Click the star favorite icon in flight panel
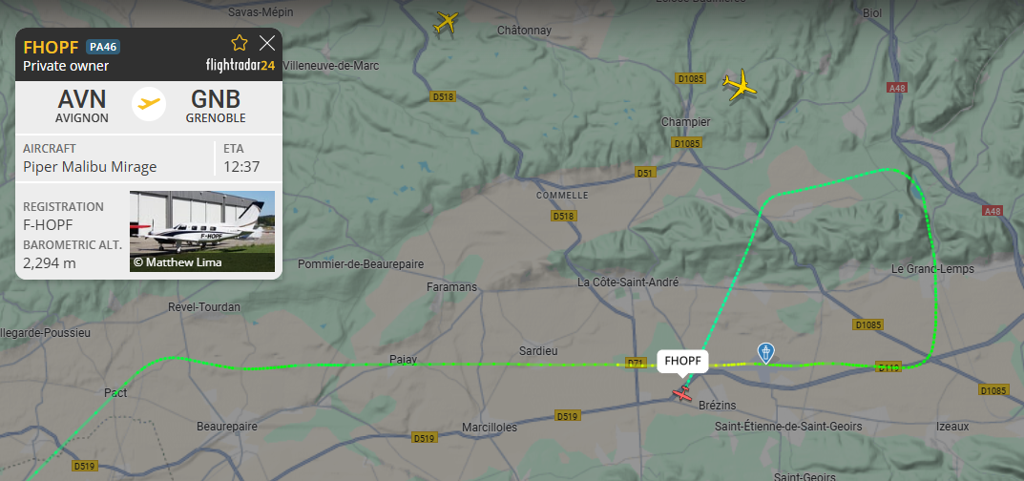 pyautogui.click(x=240, y=44)
